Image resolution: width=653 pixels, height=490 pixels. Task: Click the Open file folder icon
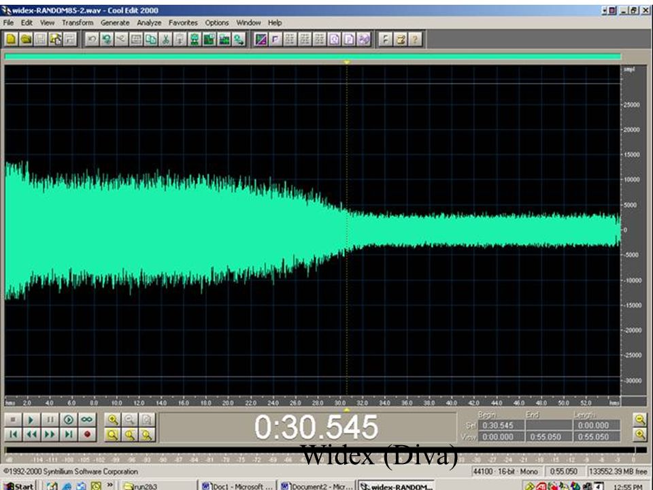[27, 39]
